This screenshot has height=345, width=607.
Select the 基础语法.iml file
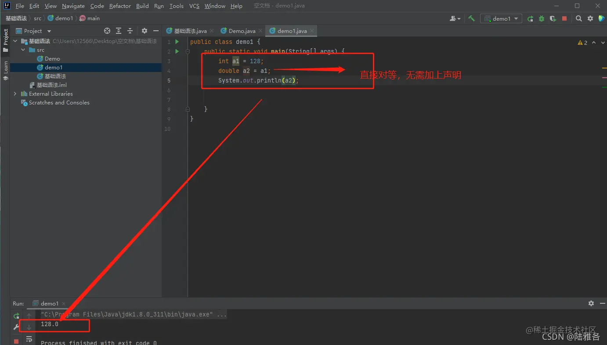pos(48,85)
